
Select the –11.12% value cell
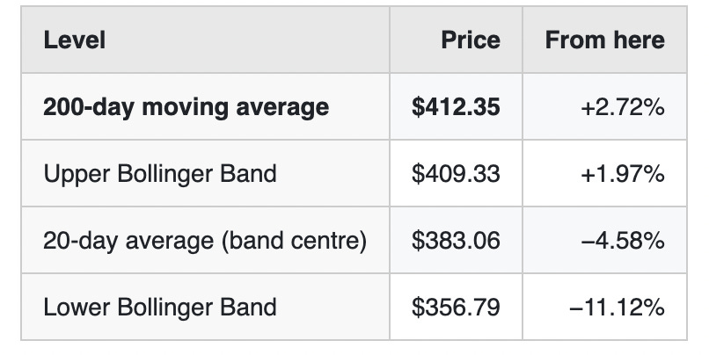(x=618, y=308)
